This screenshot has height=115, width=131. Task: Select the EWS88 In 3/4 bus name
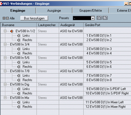(20, 44)
